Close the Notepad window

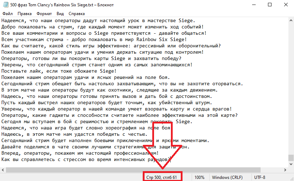[x=286, y=5]
